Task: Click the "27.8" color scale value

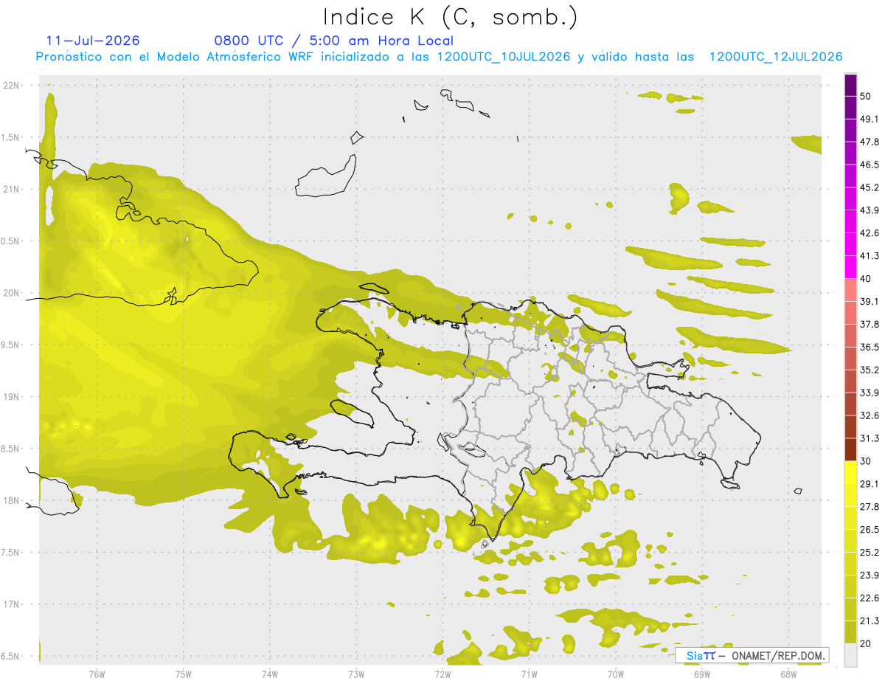Action: pos(870,507)
